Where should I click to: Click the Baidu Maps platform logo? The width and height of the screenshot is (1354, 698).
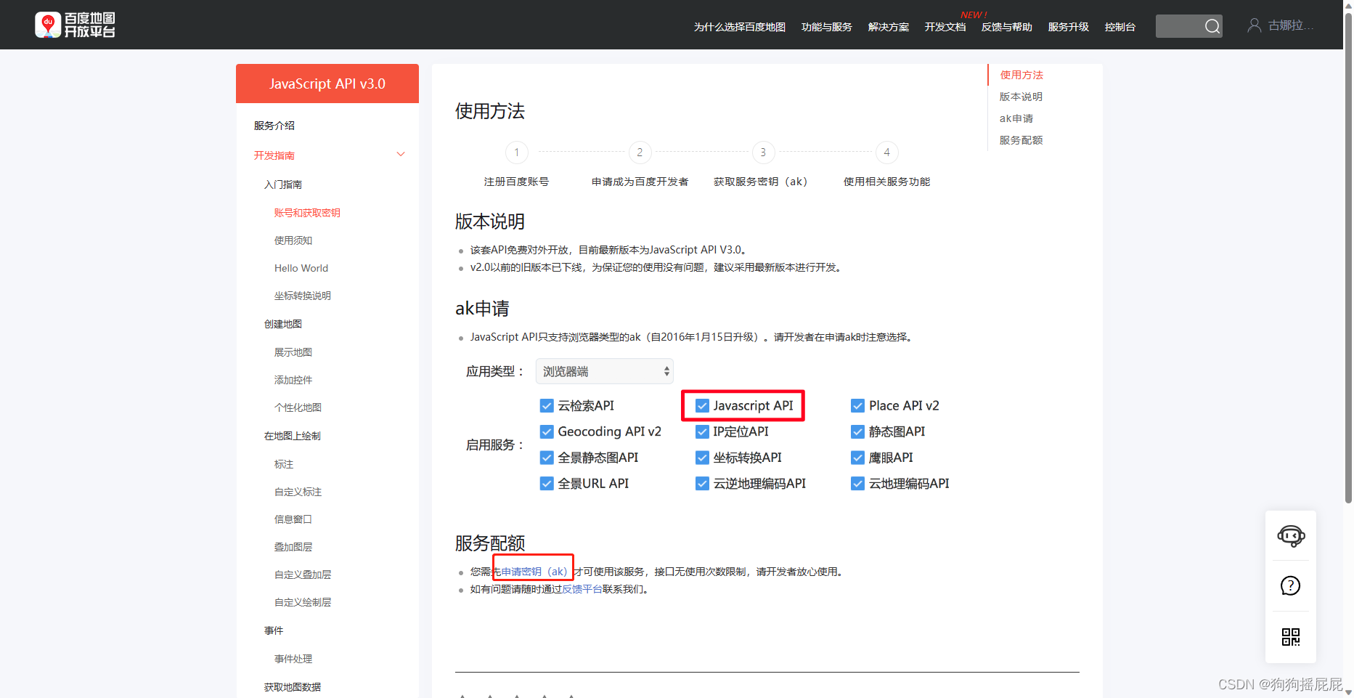(x=75, y=24)
